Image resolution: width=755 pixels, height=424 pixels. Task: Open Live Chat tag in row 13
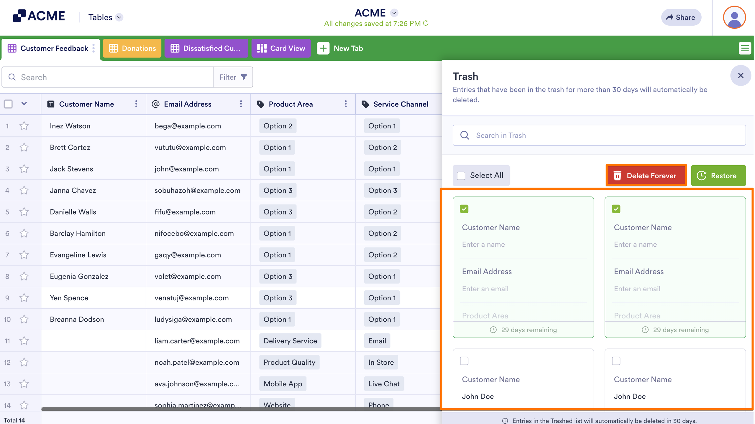384,384
